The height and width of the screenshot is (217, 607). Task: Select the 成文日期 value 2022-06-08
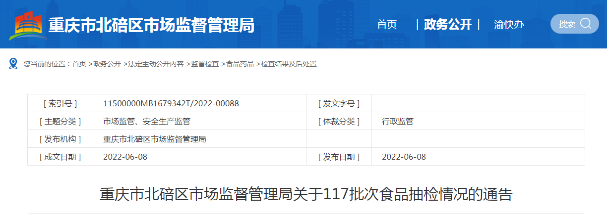click(x=125, y=157)
